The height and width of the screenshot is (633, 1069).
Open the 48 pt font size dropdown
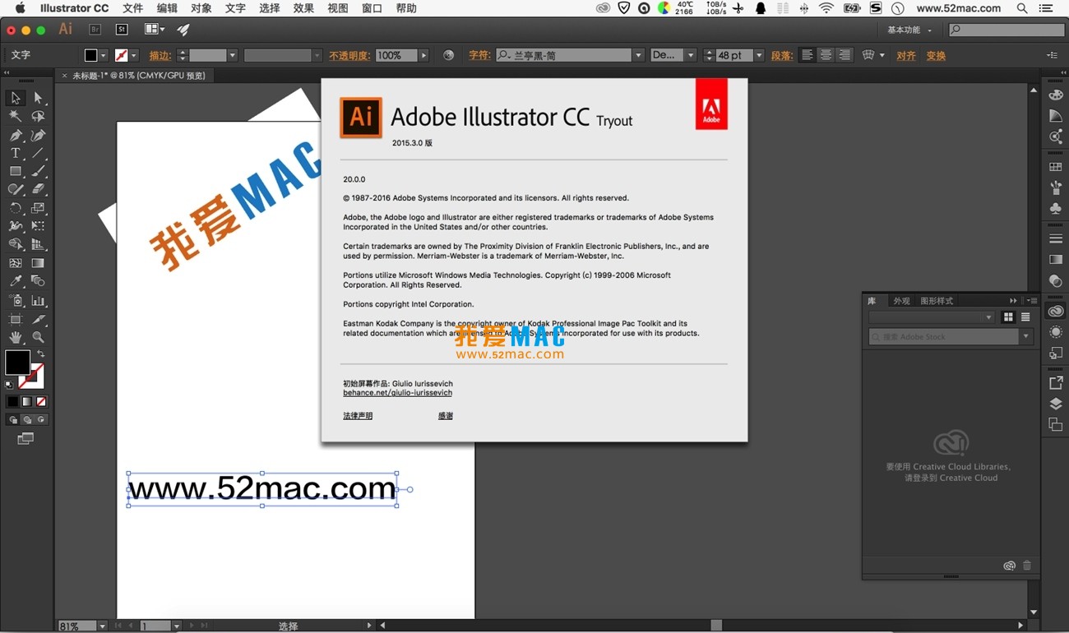tap(759, 55)
